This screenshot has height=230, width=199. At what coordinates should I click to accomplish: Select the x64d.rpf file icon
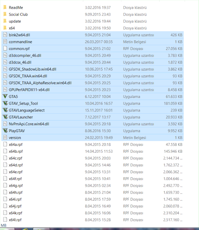[x=5, y=165]
